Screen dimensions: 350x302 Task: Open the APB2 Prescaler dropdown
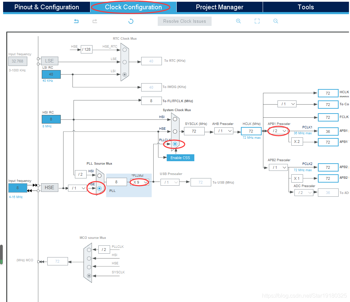click(x=279, y=167)
